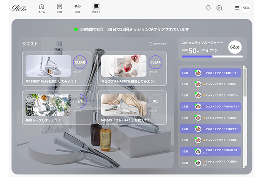Open 1日前 row クエストクリア！「ReFaの「コ
Screen dimensions: 263x177
[x=210, y=106]
